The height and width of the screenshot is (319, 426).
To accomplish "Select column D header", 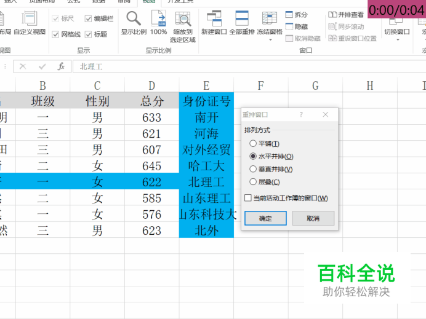I will (x=152, y=85).
